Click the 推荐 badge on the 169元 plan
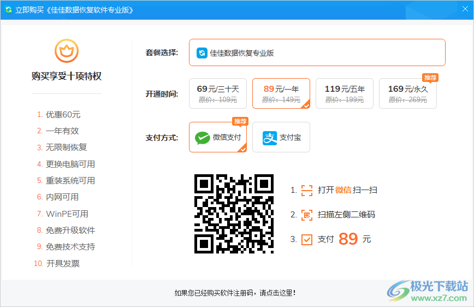Viewport: 474px width, 307px height. 430,78
